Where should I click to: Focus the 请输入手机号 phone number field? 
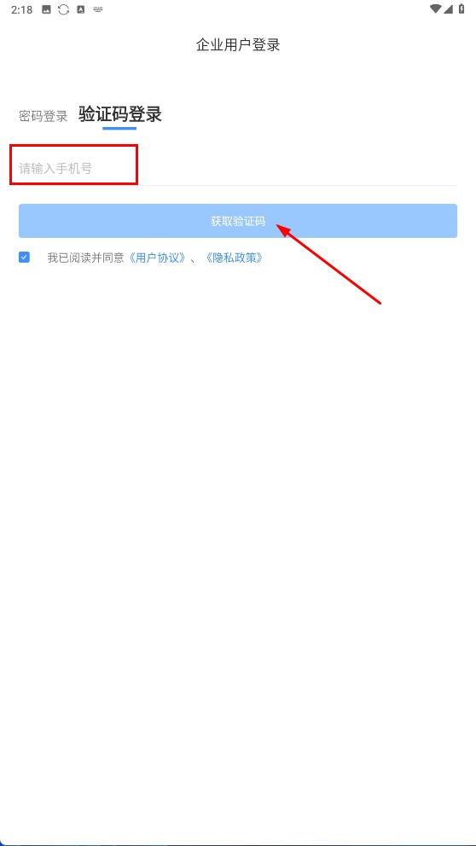pos(238,168)
